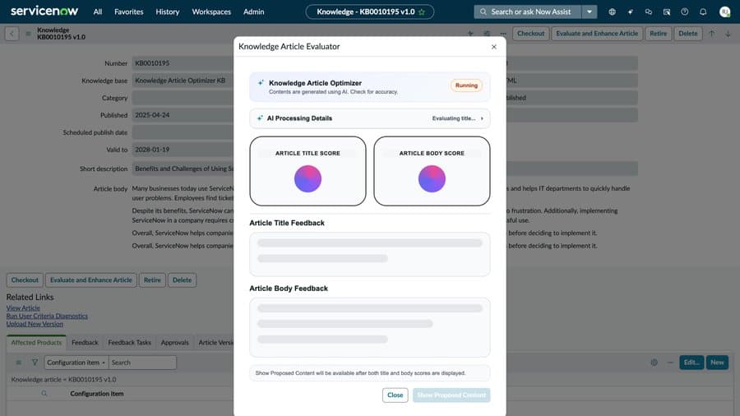The image size is (740, 416).
Task: Close the Knowledge Article Evaluator dialog with X
Action: pos(493,47)
